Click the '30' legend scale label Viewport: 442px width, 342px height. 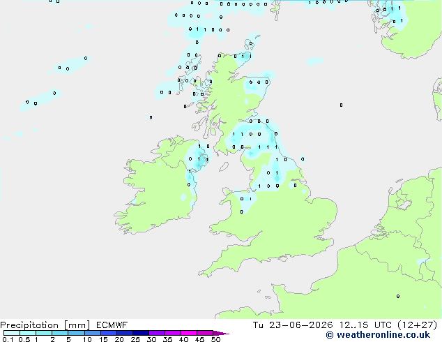click(151, 339)
